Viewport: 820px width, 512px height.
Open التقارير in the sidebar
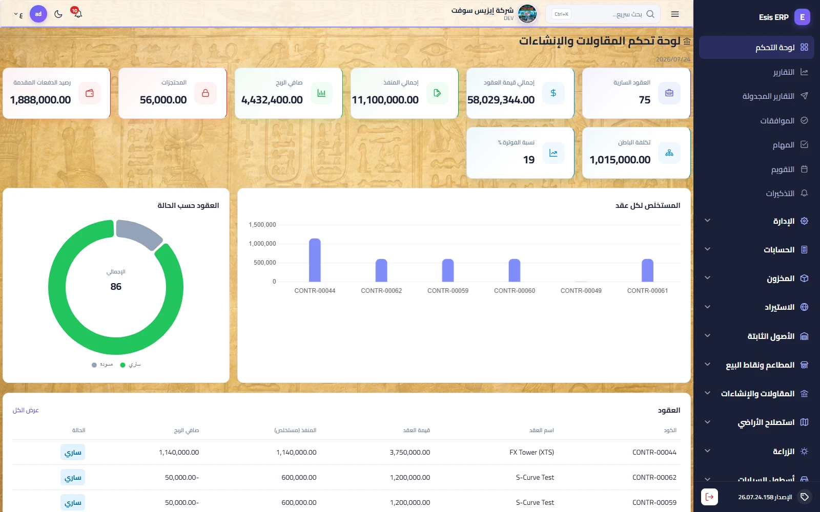(x=756, y=72)
